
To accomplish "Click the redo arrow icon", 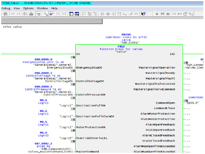I will [18, 14].
